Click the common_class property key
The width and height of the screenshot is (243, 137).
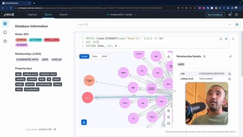click(x=48, y=74)
